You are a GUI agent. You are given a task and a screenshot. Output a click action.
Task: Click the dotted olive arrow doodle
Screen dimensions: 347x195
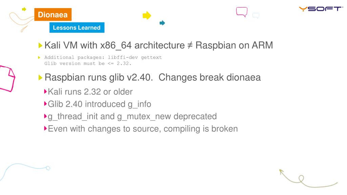(x=308, y=178)
